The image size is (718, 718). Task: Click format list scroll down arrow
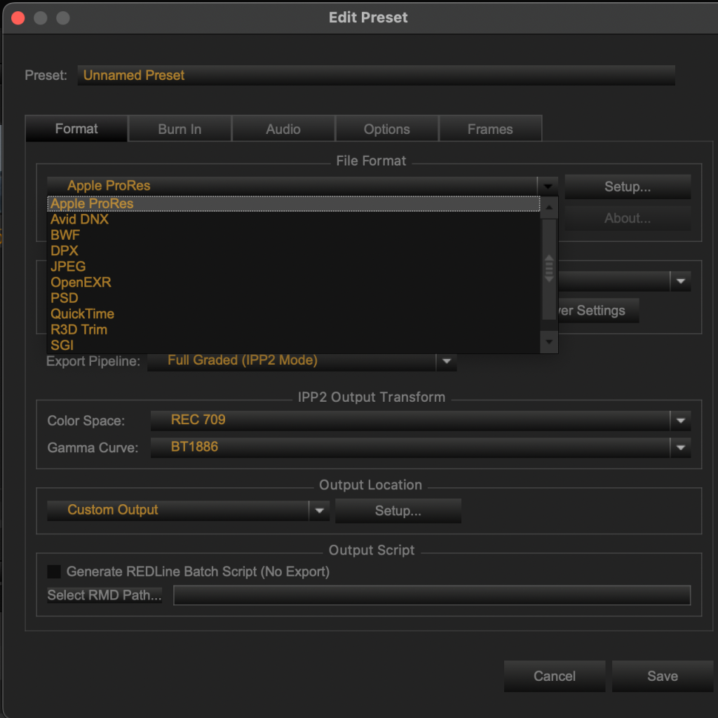pyautogui.click(x=549, y=341)
